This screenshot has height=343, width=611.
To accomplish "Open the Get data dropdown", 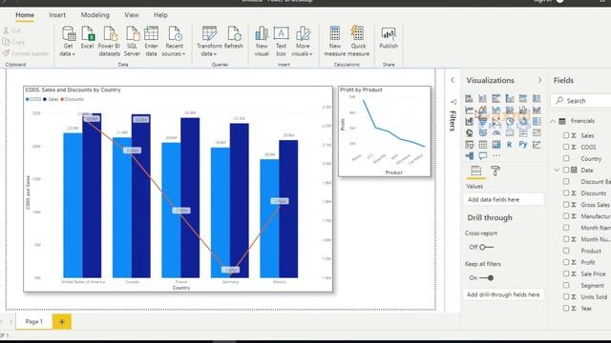I will click(x=68, y=41).
